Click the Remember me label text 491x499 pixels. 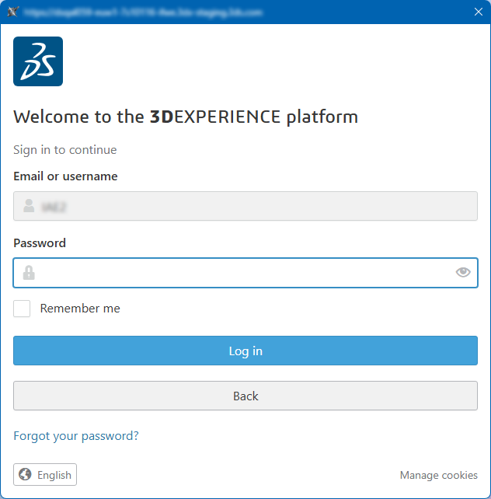pos(80,309)
